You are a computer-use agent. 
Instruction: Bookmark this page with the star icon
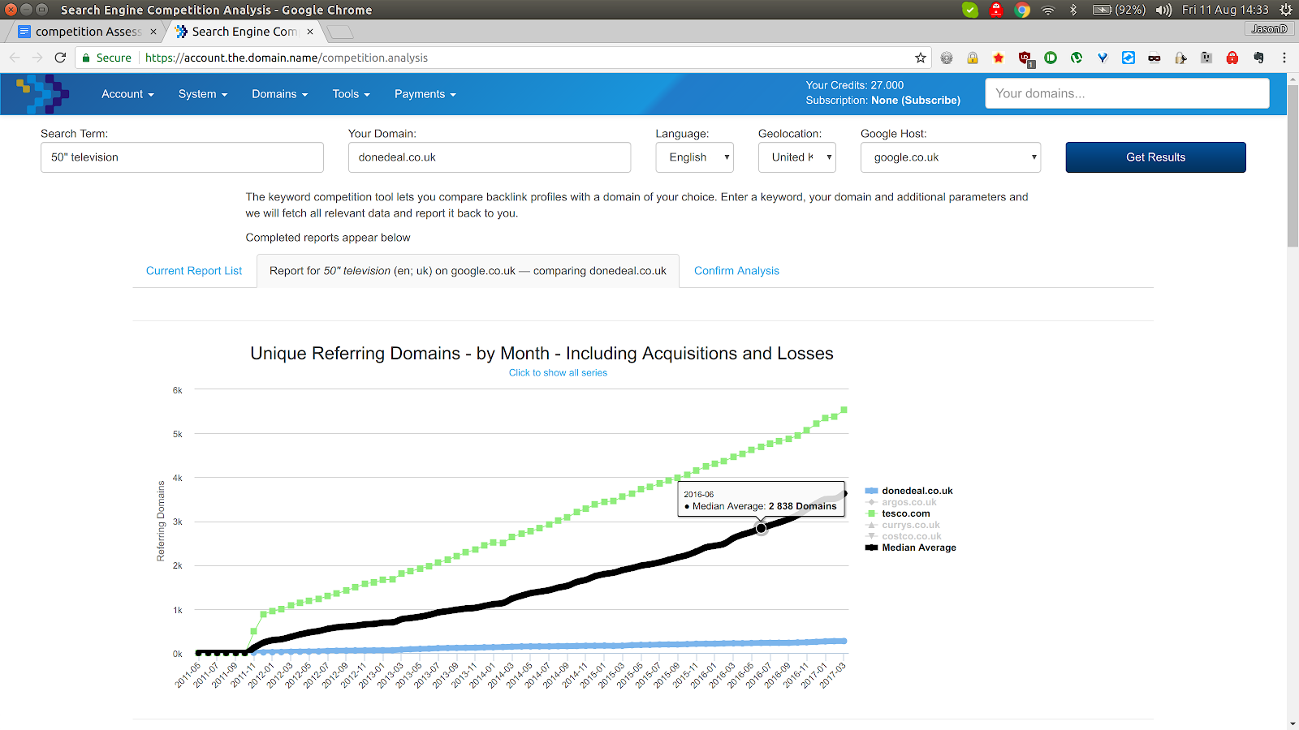(921, 58)
